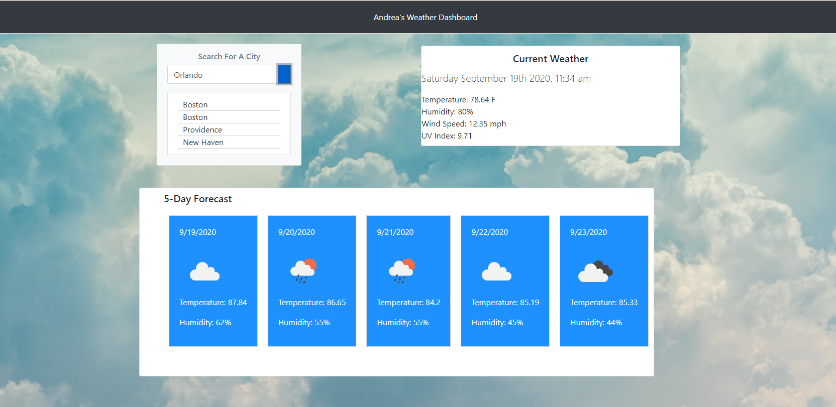The image size is (836, 407).
Task: Click the Temperature: 78.64 F reading
Action: (x=458, y=99)
